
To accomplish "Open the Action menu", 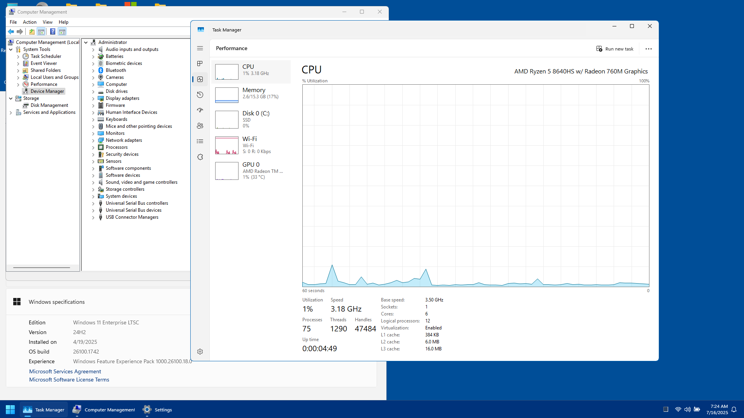I will pos(30,22).
